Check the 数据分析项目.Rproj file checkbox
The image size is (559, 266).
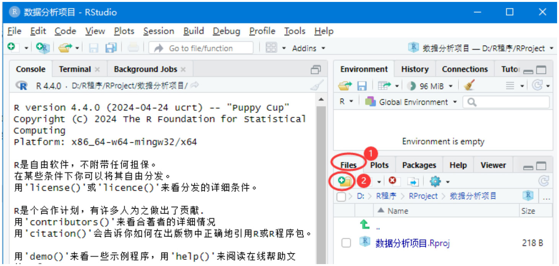click(346, 243)
